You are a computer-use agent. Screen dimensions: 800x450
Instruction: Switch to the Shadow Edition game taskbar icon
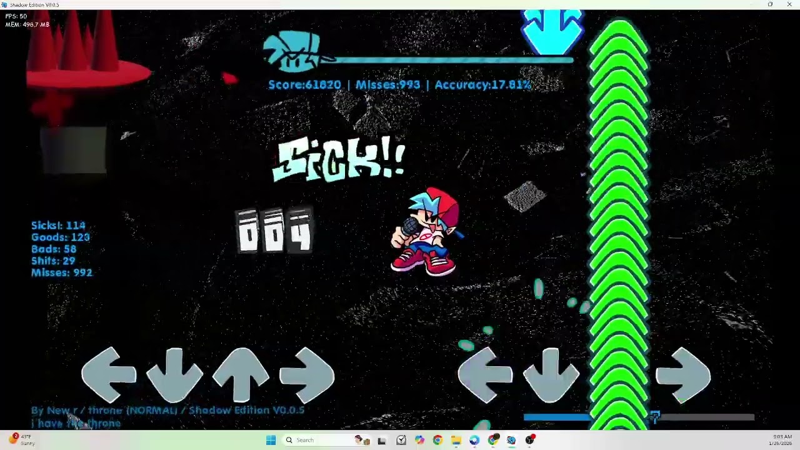point(511,440)
